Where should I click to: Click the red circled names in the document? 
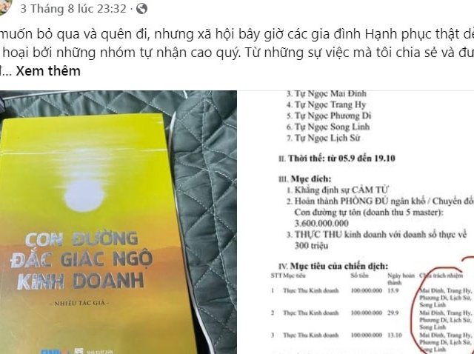click(x=443, y=311)
